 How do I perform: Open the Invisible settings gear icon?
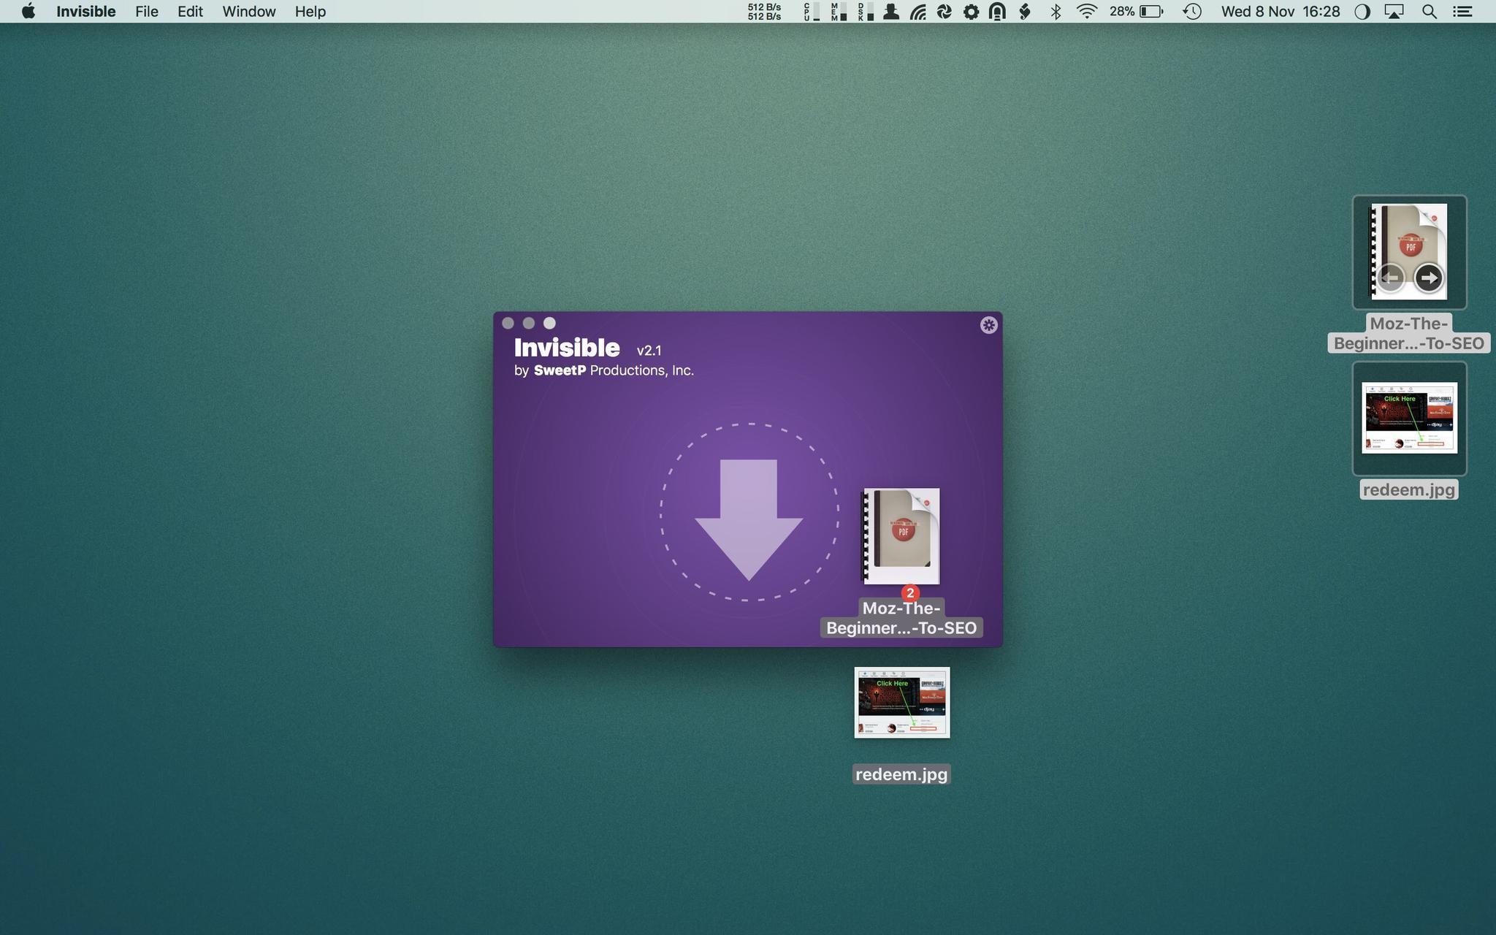[x=988, y=324]
